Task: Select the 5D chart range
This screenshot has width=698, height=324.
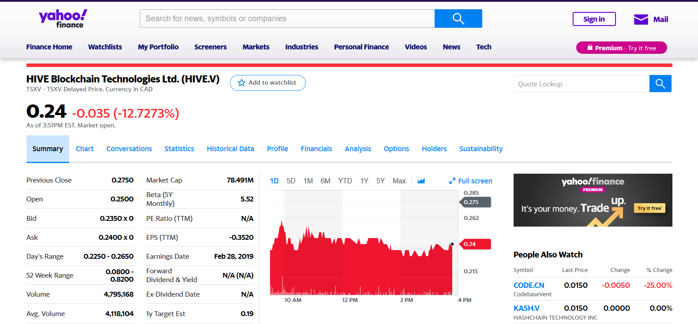Action: pos(291,181)
